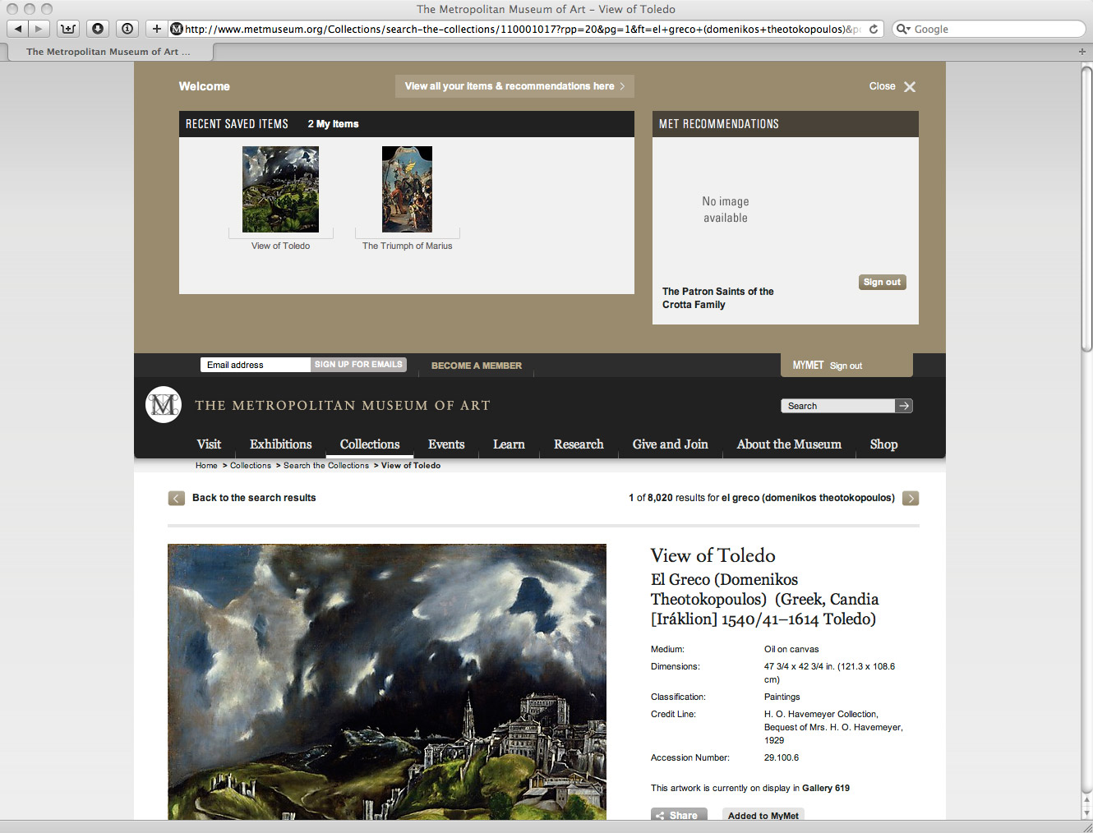Open the View of Toledo saved thumbnail
The height and width of the screenshot is (833, 1093).
(280, 189)
